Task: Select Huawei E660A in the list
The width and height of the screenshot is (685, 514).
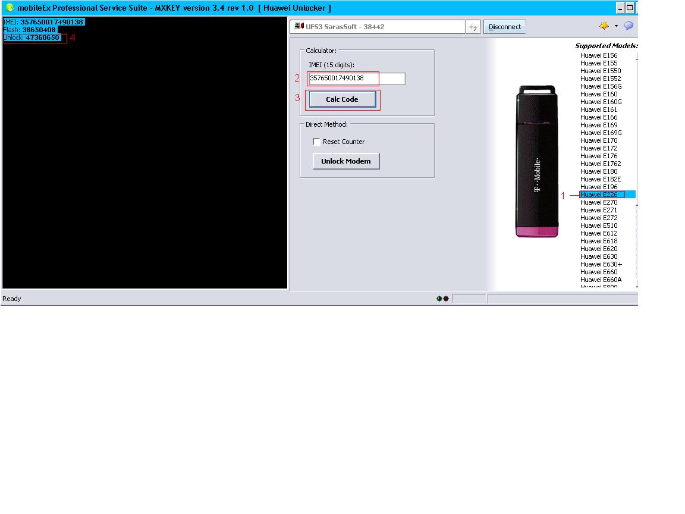Action: pos(601,280)
